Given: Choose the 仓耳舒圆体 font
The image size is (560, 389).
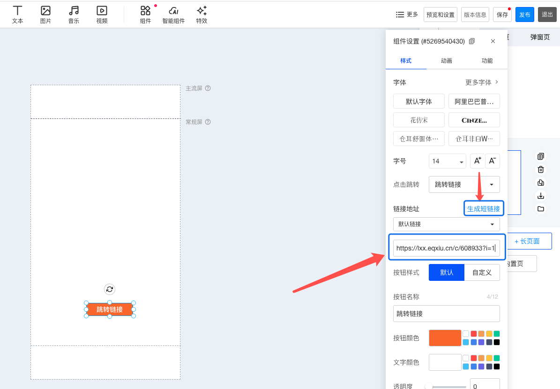Looking at the screenshot, I should [419, 139].
